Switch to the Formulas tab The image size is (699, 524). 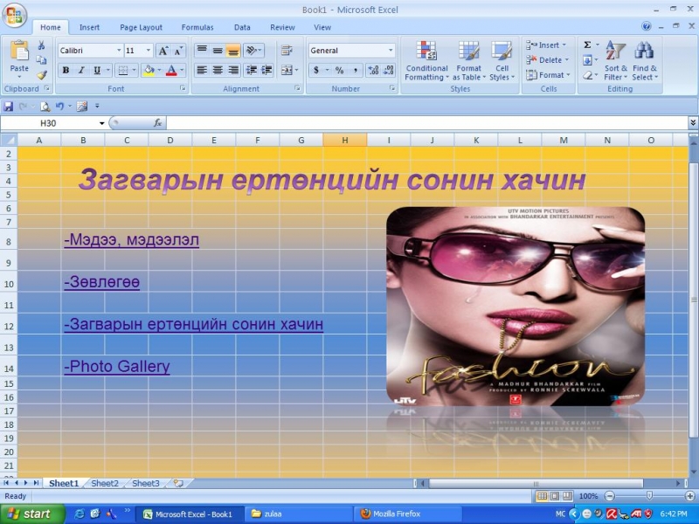point(197,27)
